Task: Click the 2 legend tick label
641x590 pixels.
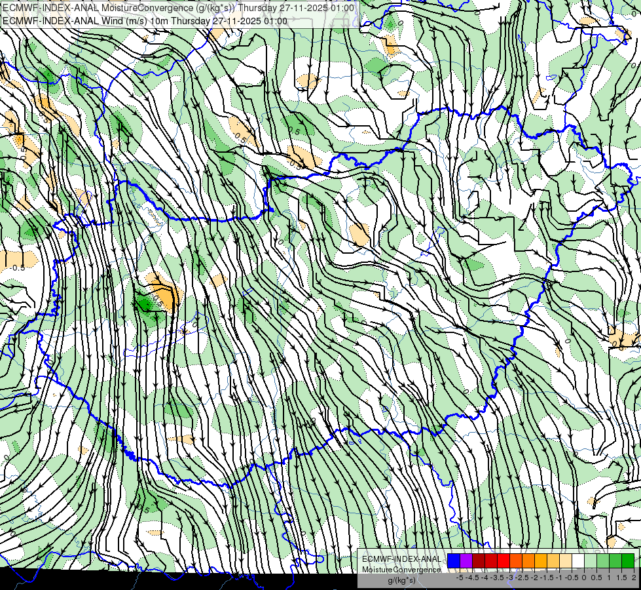Action: 634,578
